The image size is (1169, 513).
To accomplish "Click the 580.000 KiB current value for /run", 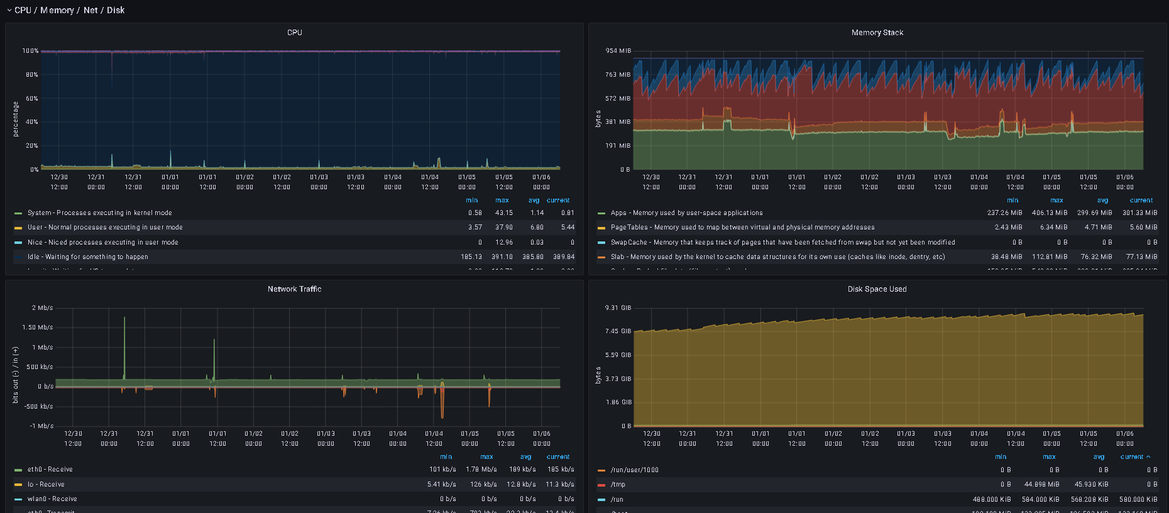I will click(x=1138, y=500).
